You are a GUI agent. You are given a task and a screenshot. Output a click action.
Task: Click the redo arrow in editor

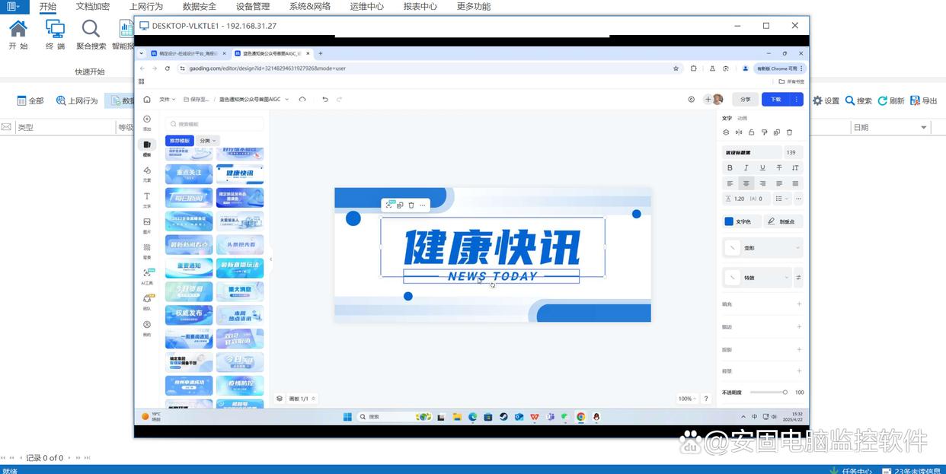(x=339, y=100)
